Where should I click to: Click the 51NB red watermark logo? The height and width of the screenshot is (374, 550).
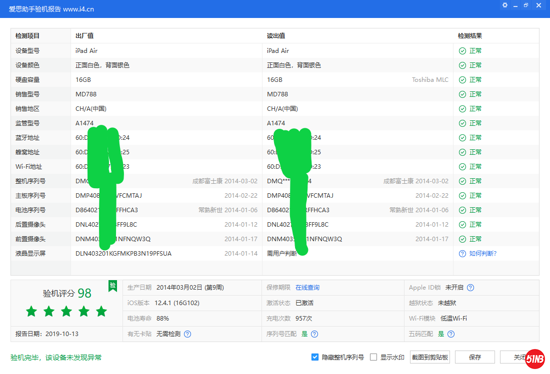pos(534,359)
